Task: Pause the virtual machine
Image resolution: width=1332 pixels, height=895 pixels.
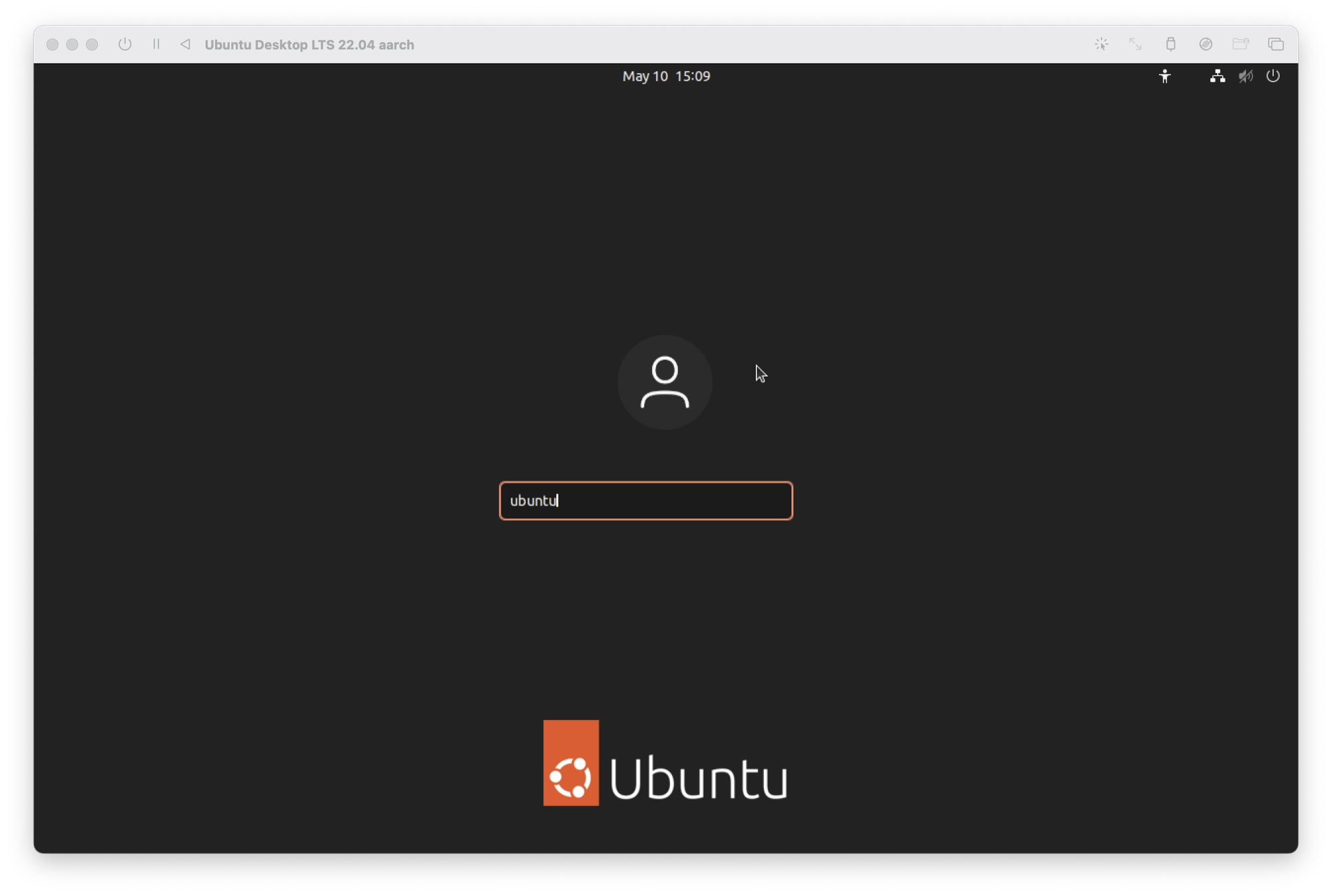Action: click(x=156, y=44)
